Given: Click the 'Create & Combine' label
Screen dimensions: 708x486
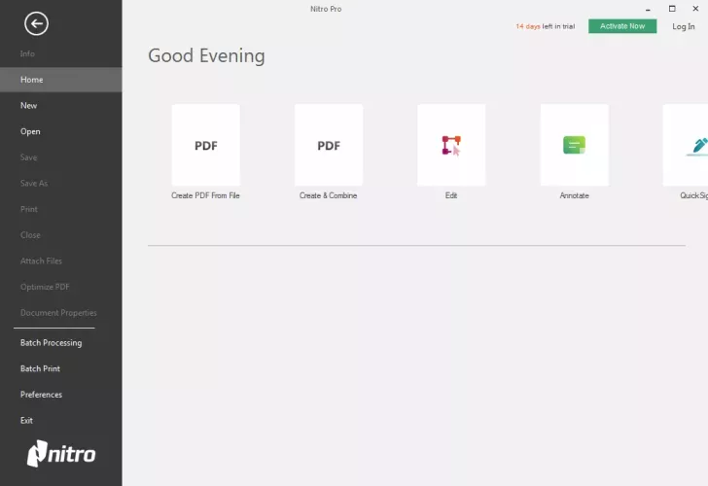Looking at the screenshot, I should pos(329,195).
